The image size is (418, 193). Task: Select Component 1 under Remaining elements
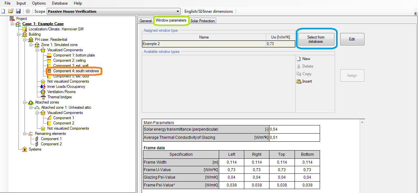[x=51, y=139]
